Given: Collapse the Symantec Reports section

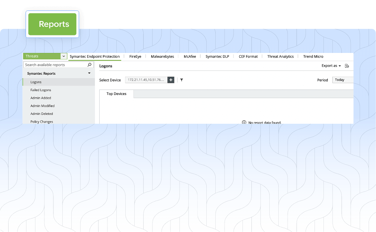Looking at the screenshot, I should point(89,73).
